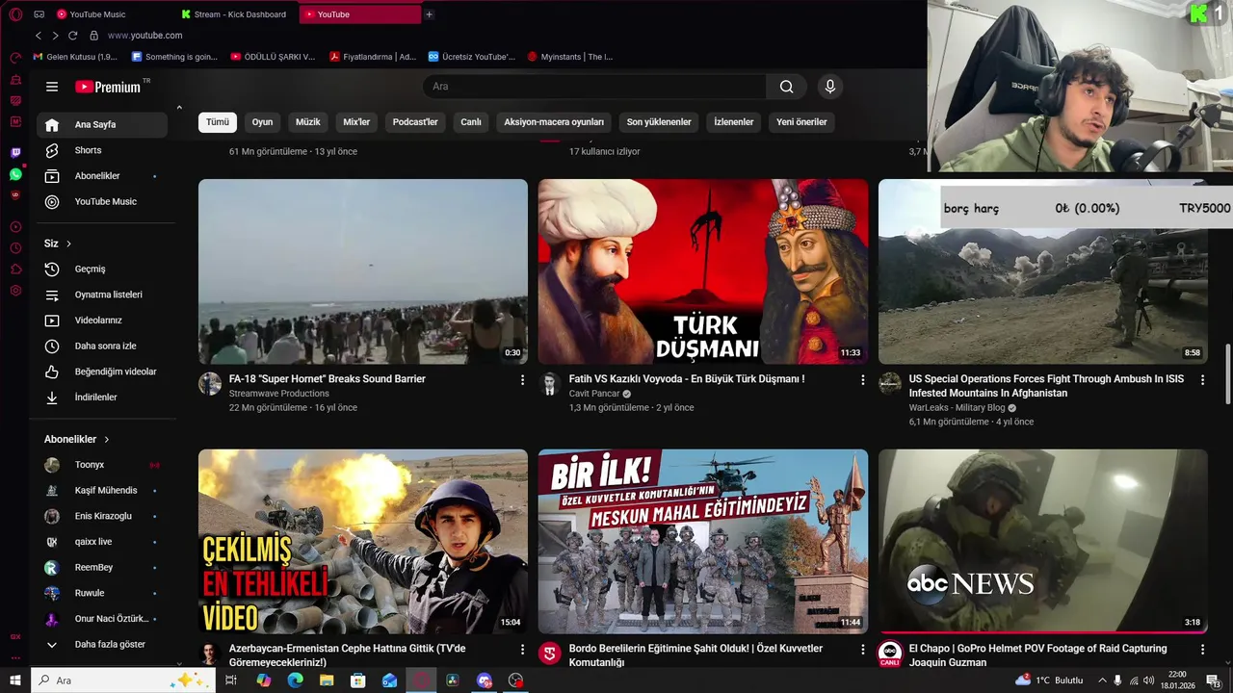The height and width of the screenshot is (693, 1233).
Task: Open YouTube Music from the sidebar
Action: (x=102, y=202)
